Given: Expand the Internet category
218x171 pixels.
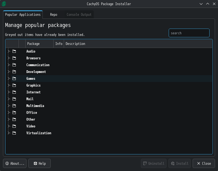Looking at the screenshot, I should (9, 92).
